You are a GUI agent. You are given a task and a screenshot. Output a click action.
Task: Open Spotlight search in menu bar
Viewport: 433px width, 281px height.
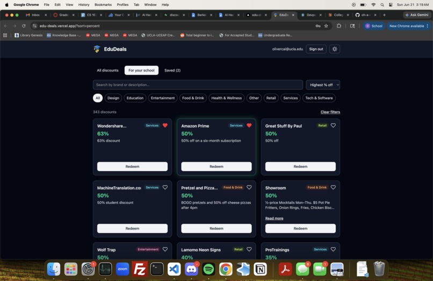click(x=382, y=5)
